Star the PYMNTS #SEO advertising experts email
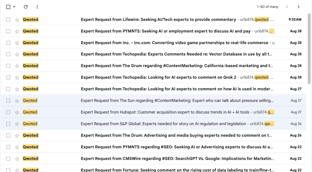 tap(17, 147)
